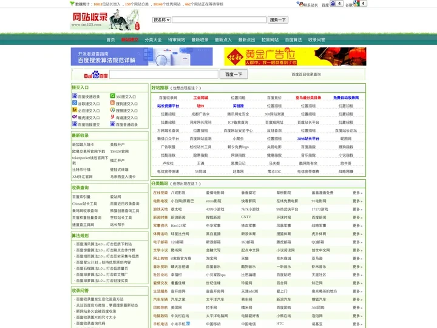Image resolution: width=437 pixels, height=328 pixels.
Task: Expand 更多 for the 电子邮箱 row
Action: coord(357,242)
